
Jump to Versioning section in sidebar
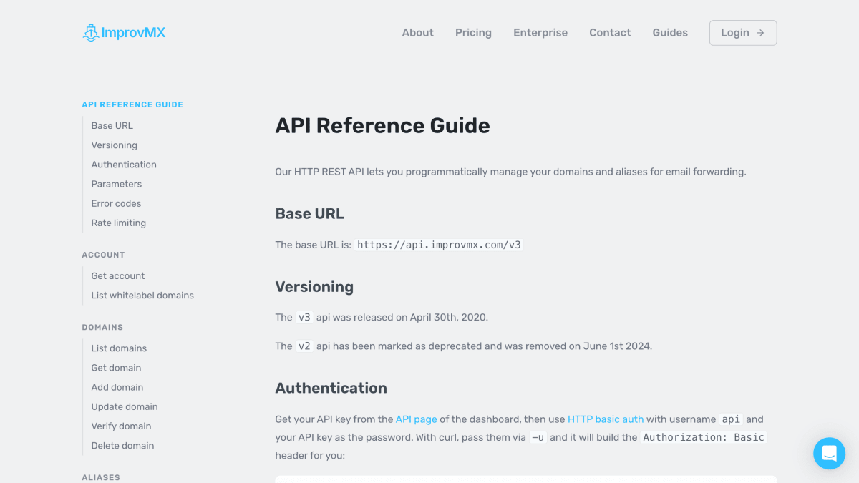115,145
